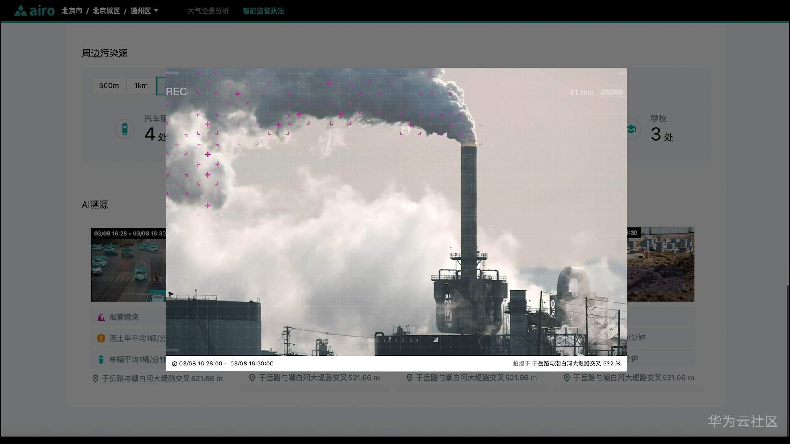Screen dimensions: 790x444
Task: Click the AI溯源 section heading
Action: click(x=95, y=205)
